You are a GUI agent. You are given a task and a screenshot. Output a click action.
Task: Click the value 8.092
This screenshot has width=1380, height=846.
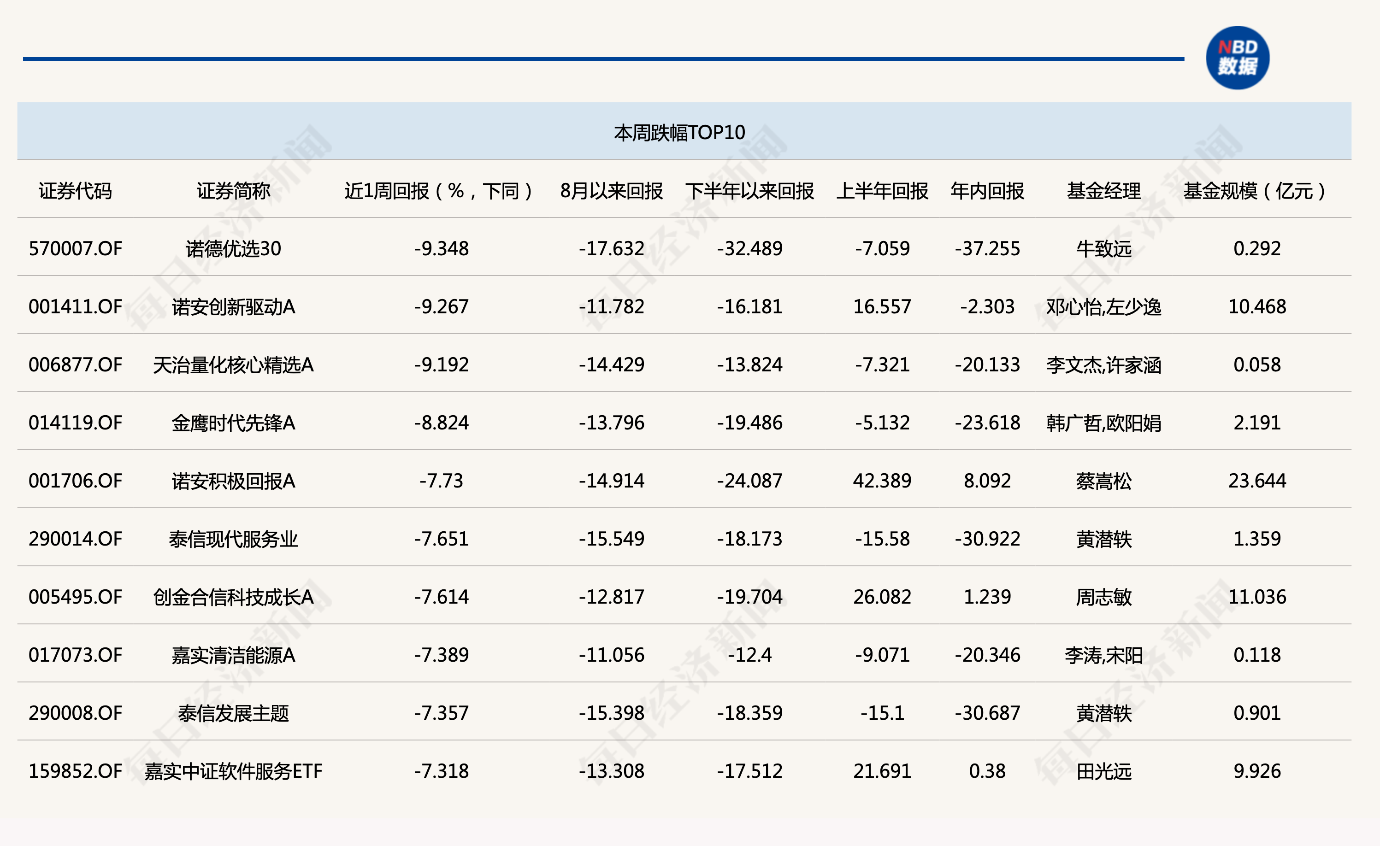tap(987, 481)
